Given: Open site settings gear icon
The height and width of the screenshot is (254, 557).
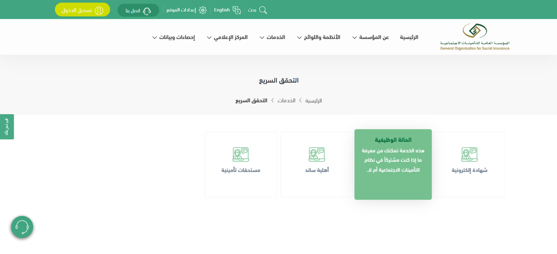Looking at the screenshot, I should pos(203,10).
